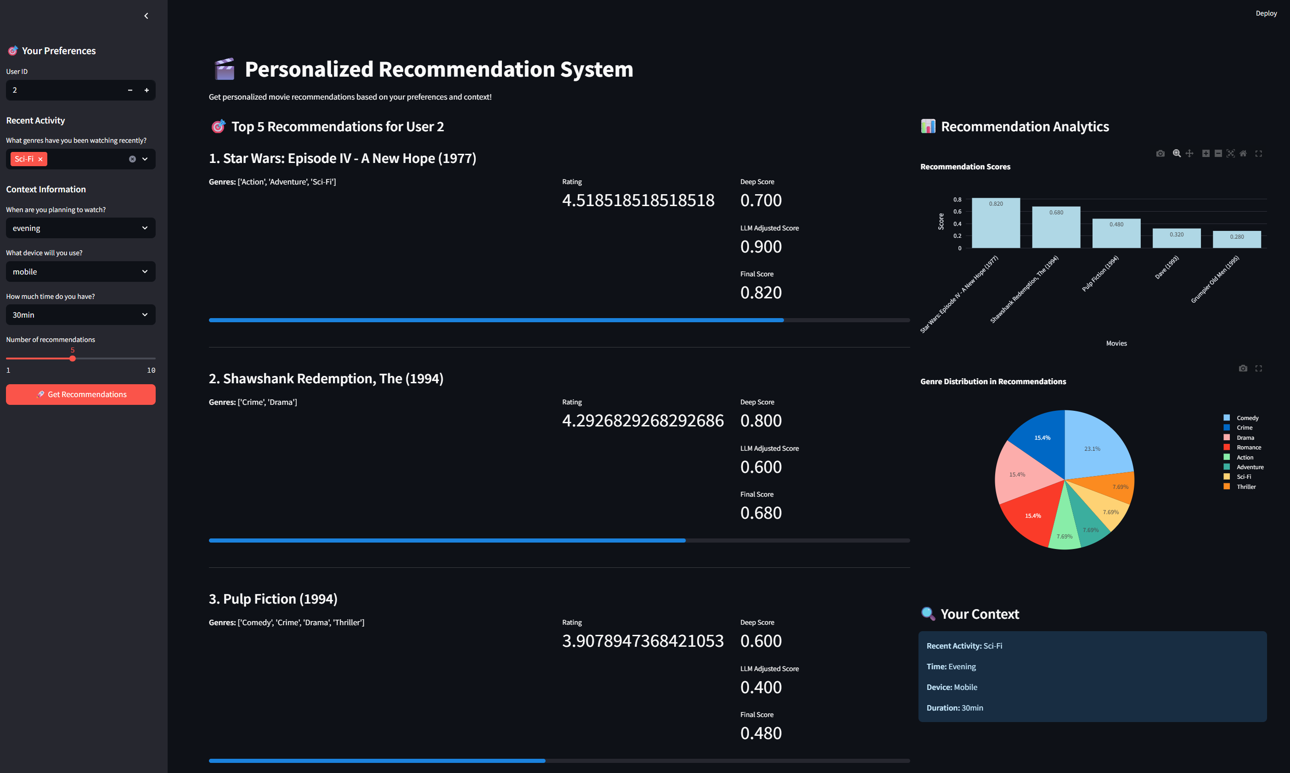
Task: View the genre pie chart in fullscreen
Action: pos(1259,368)
